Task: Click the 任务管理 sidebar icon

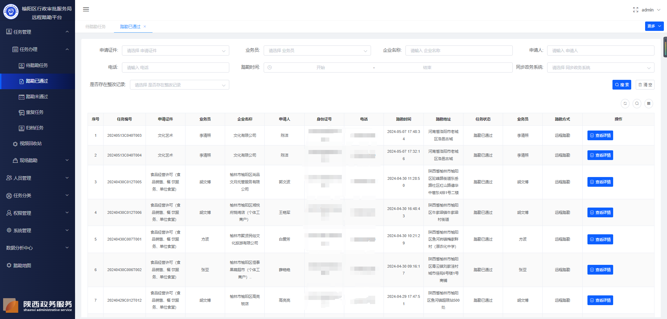Action: pos(9,32)
